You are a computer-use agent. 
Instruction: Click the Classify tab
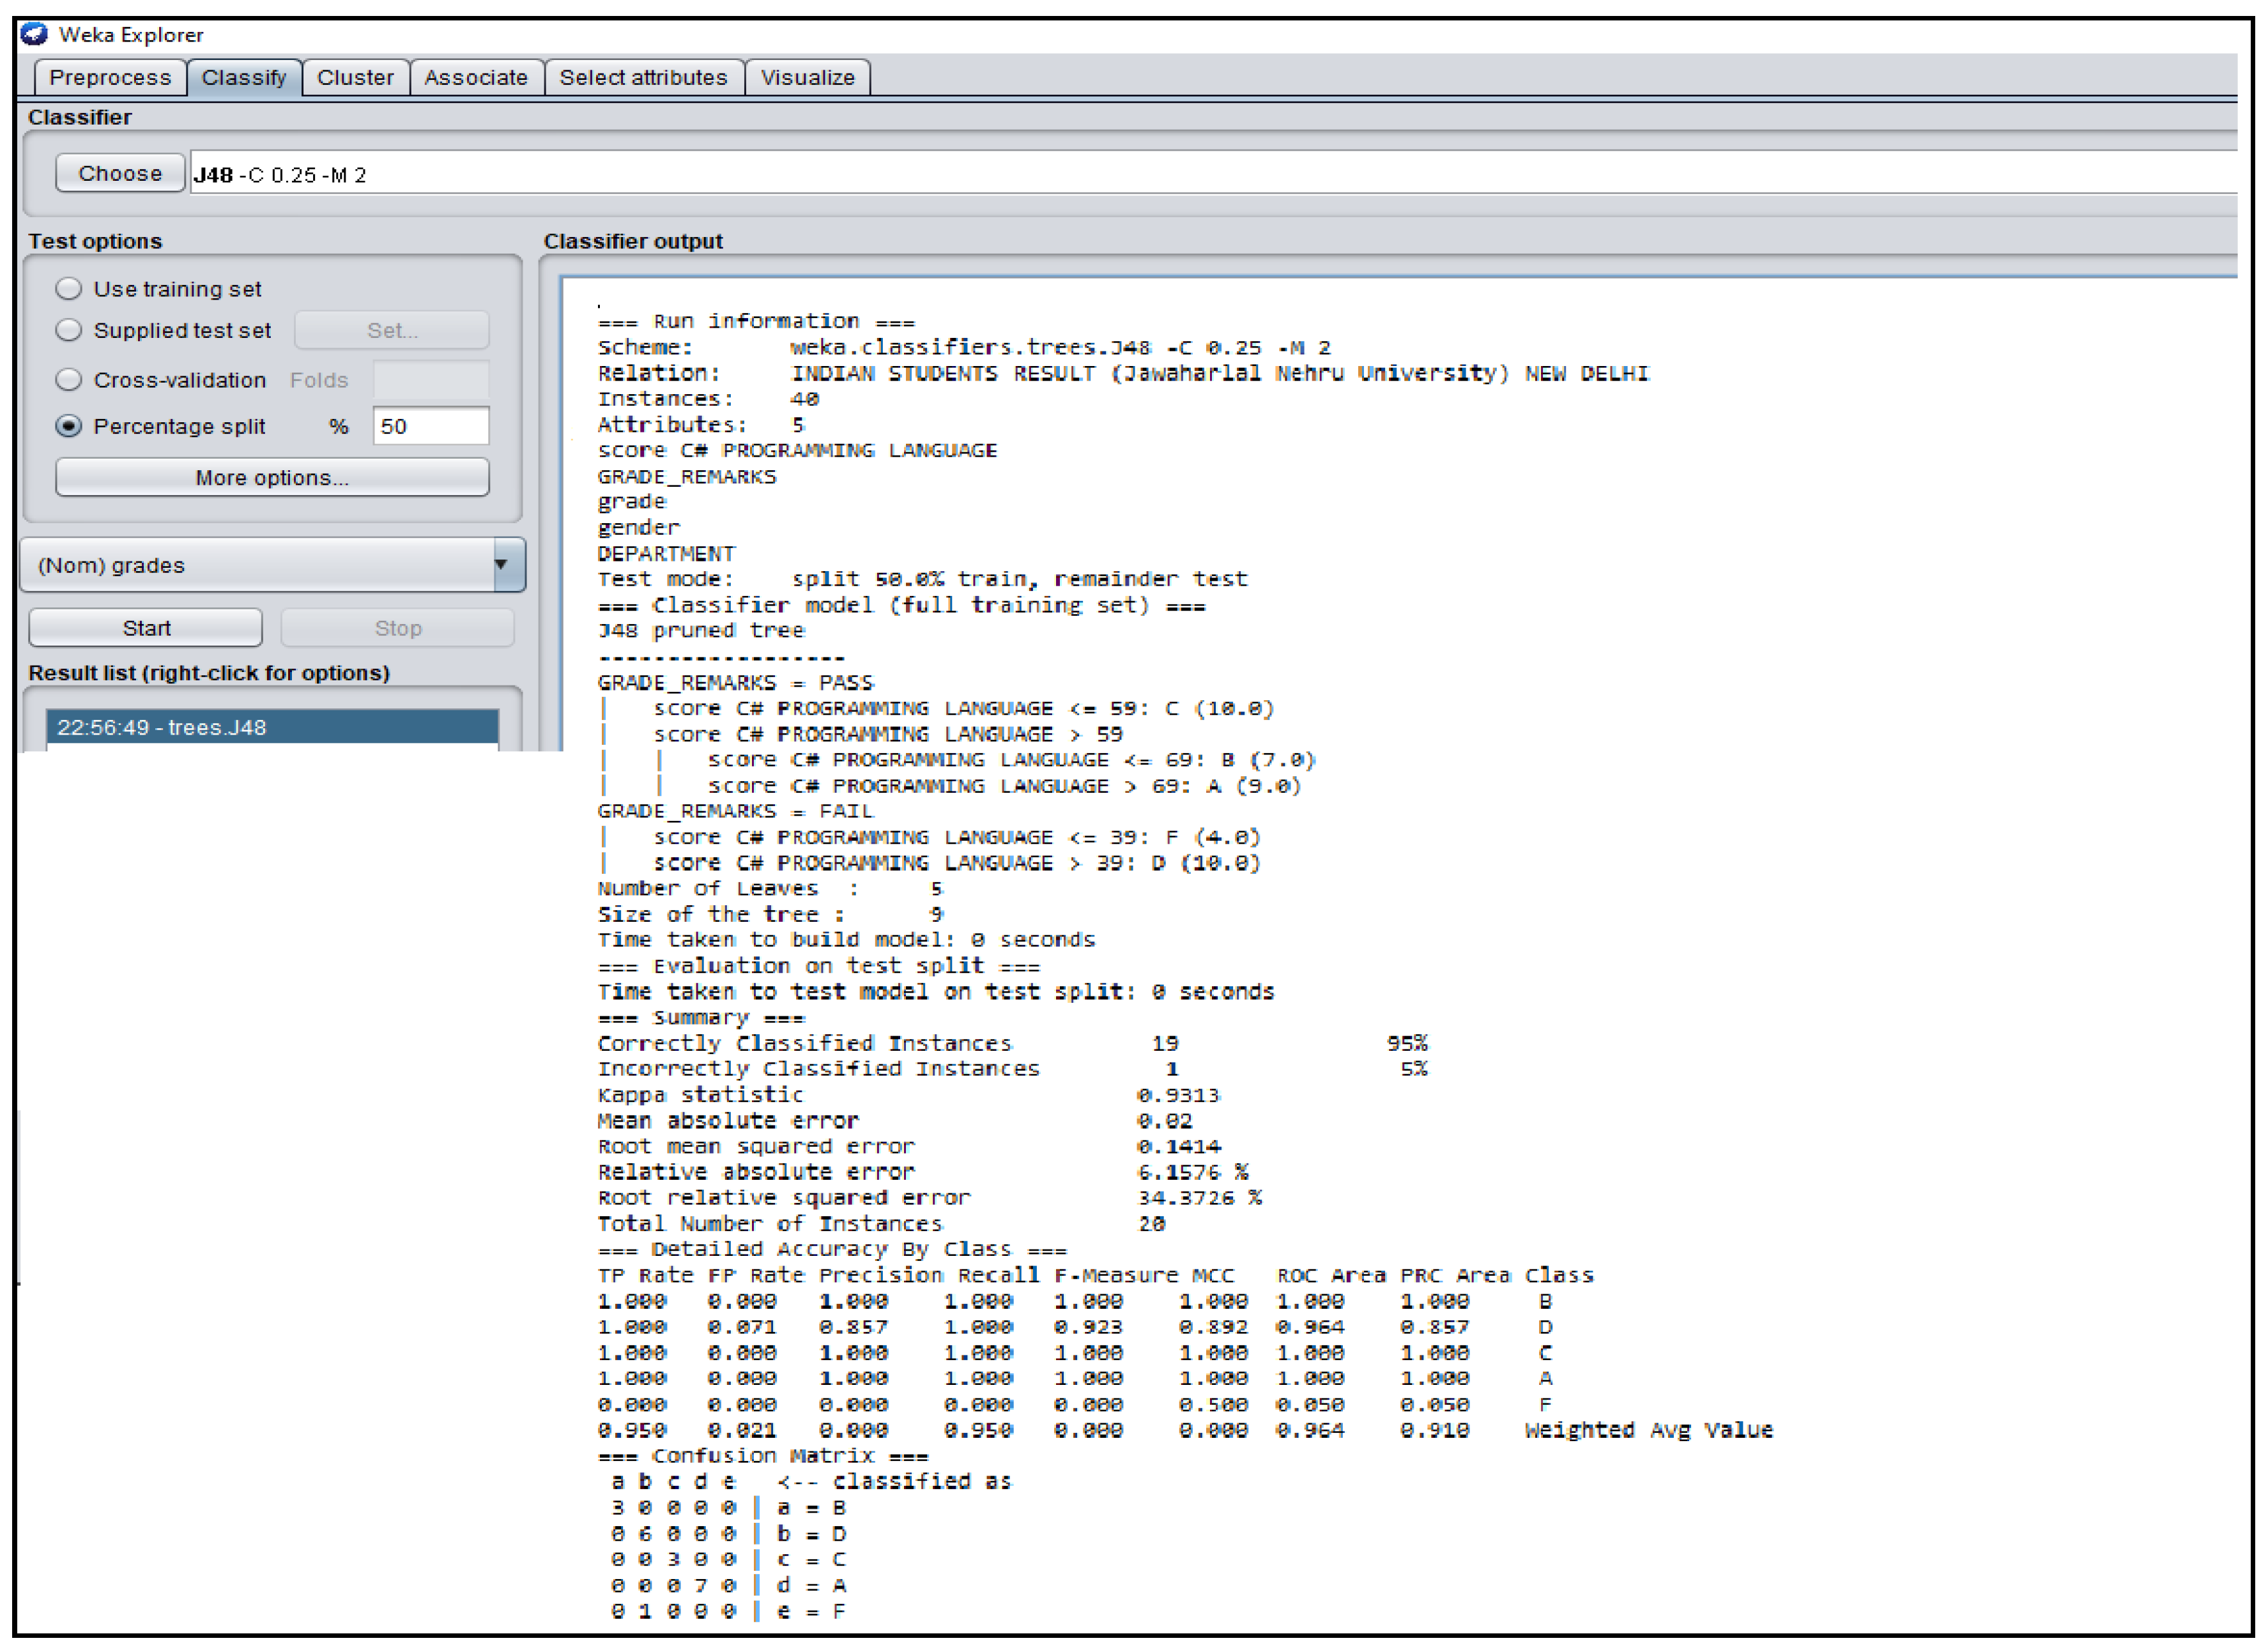coord(244,78)
